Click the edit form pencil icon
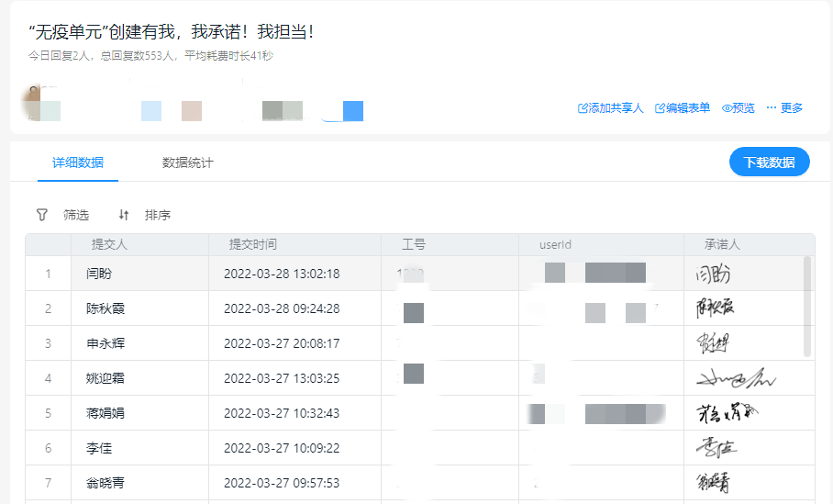The width and height of the screenshot is (833, 504). coord(660,108)
